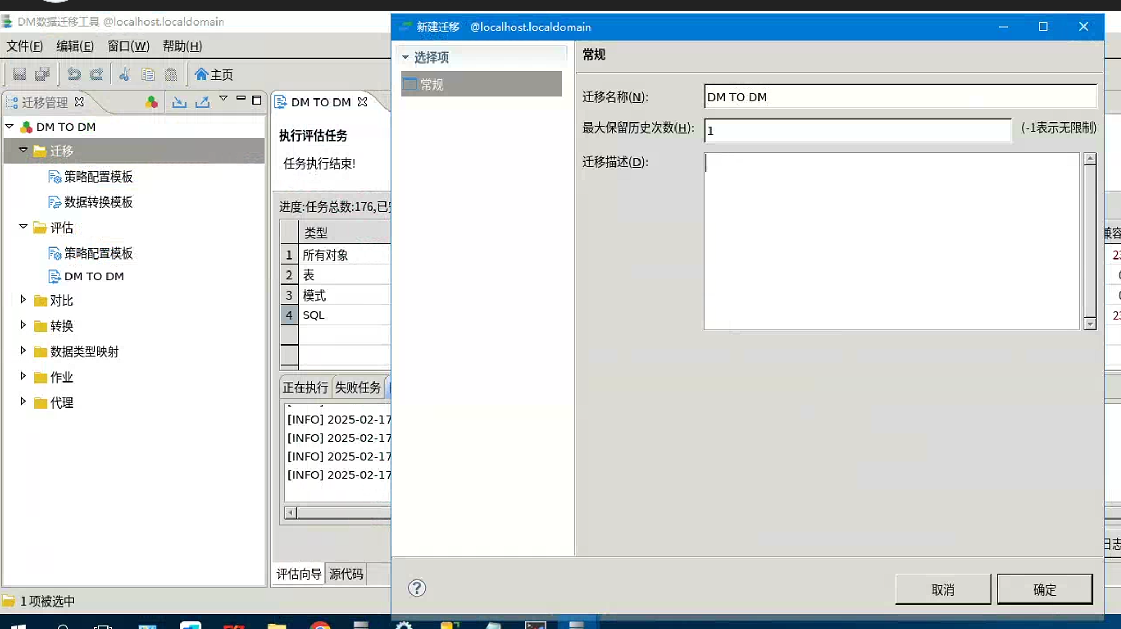Click the import icon in 迁移管理 panel
This screenshot has height=629, width=1121.
[x=179, y=102]
